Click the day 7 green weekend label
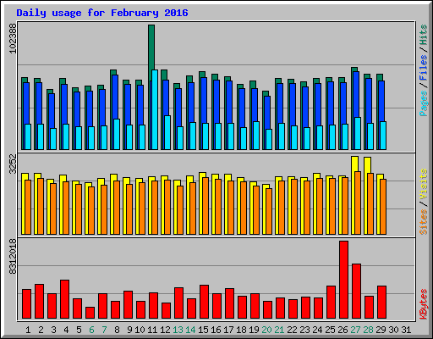Image resolution: width=433 pixels, height=339 pixels. click(x=104, y=330)
